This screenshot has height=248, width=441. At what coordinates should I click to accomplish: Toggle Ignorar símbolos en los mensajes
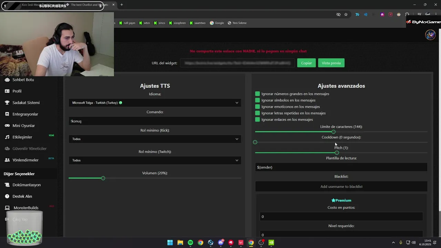[257, 100]
